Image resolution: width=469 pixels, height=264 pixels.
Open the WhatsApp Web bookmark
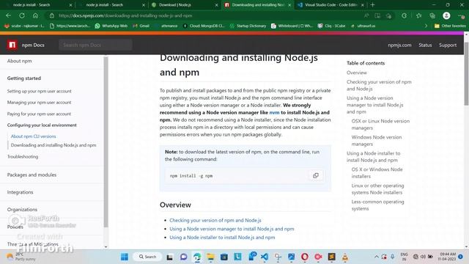click(111, 26)
